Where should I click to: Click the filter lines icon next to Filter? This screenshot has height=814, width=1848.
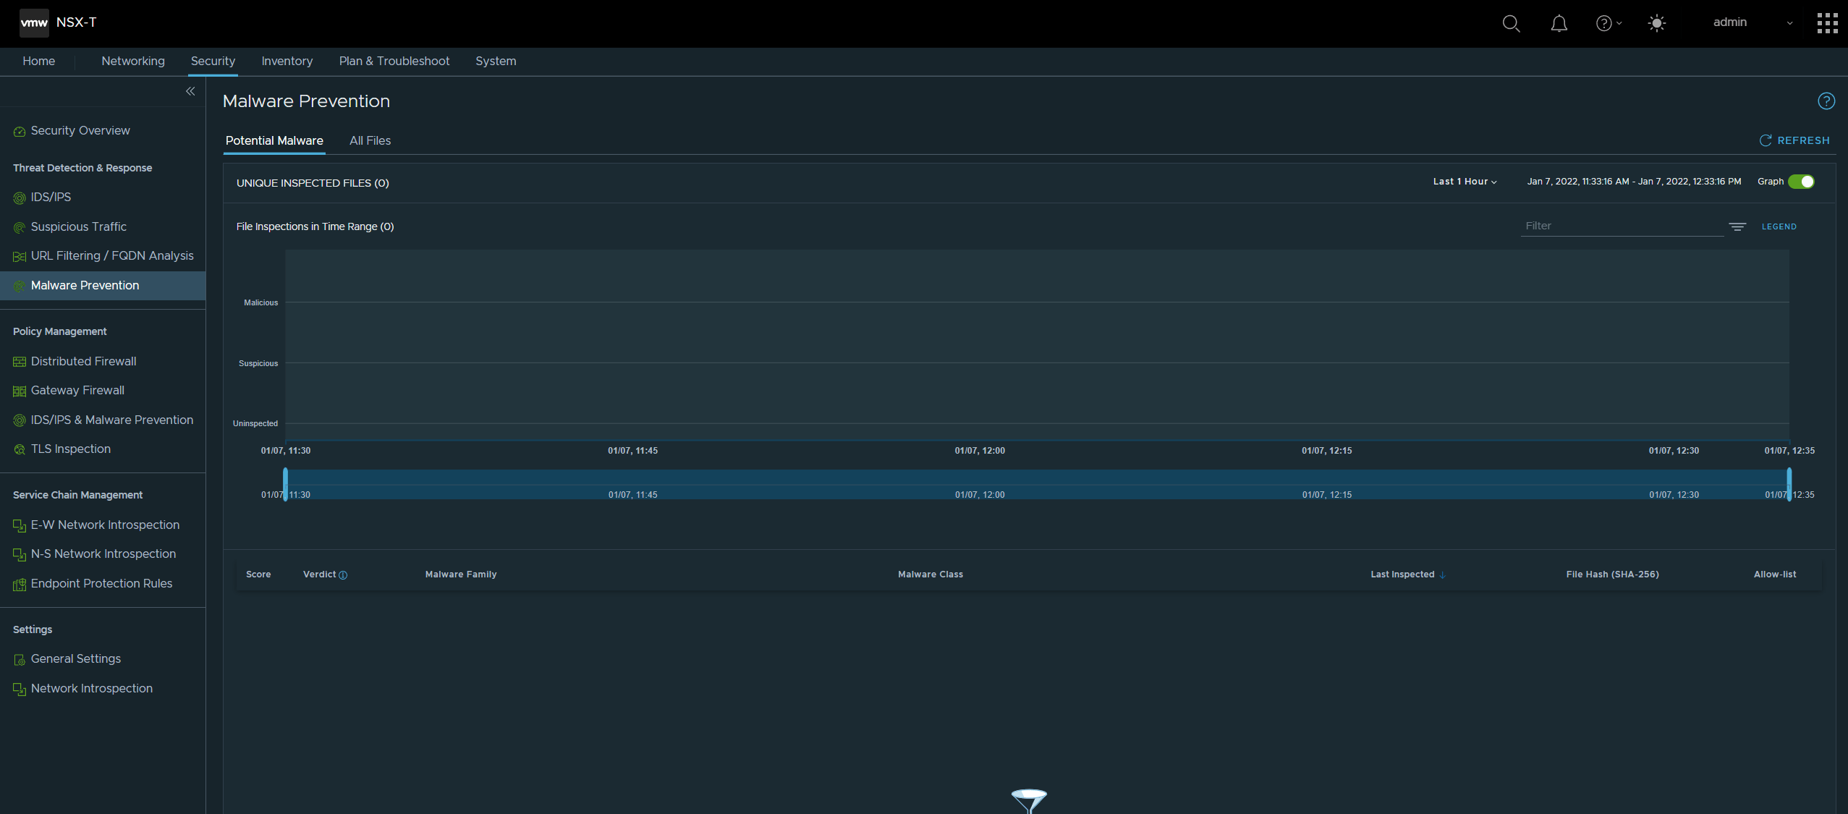pyautogui.click(x=1737, y=226)
